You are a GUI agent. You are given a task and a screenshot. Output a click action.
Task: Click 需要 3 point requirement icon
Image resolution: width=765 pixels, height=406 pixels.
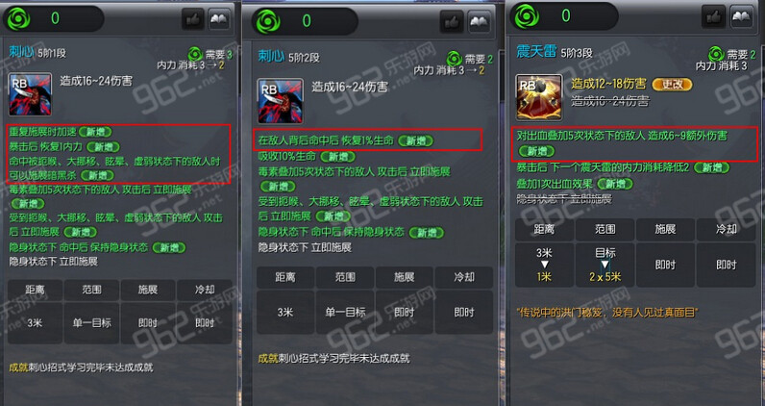pyautogui.click(x=195, y=54)
